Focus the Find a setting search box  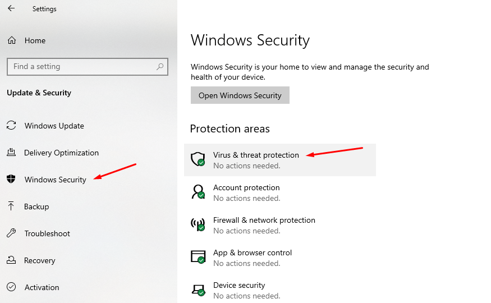tap(88, 66)
